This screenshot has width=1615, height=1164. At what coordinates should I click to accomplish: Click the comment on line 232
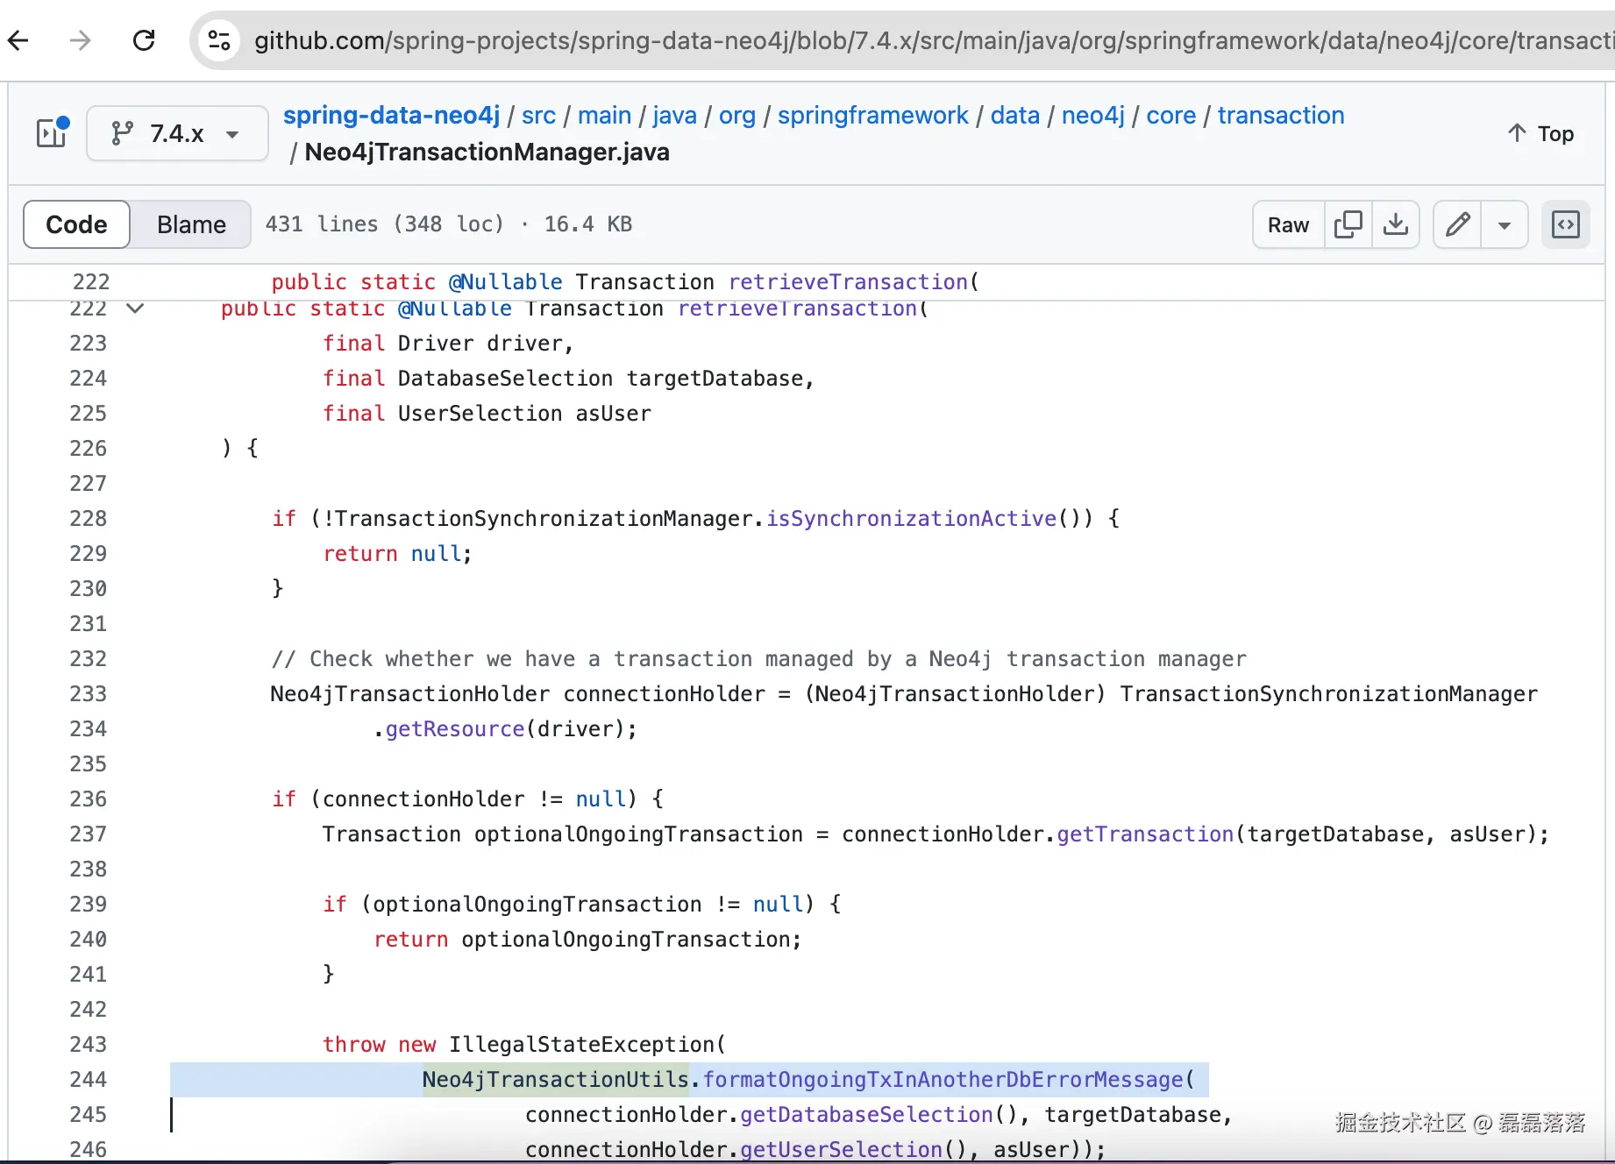pos(758,658)
